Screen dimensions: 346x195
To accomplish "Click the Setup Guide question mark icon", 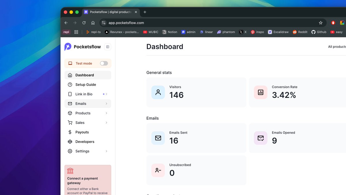I will pyautogui.click(x=70, y=85).
